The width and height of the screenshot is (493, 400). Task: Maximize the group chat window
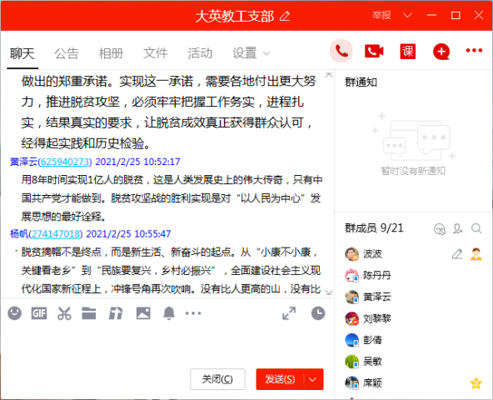456,16
